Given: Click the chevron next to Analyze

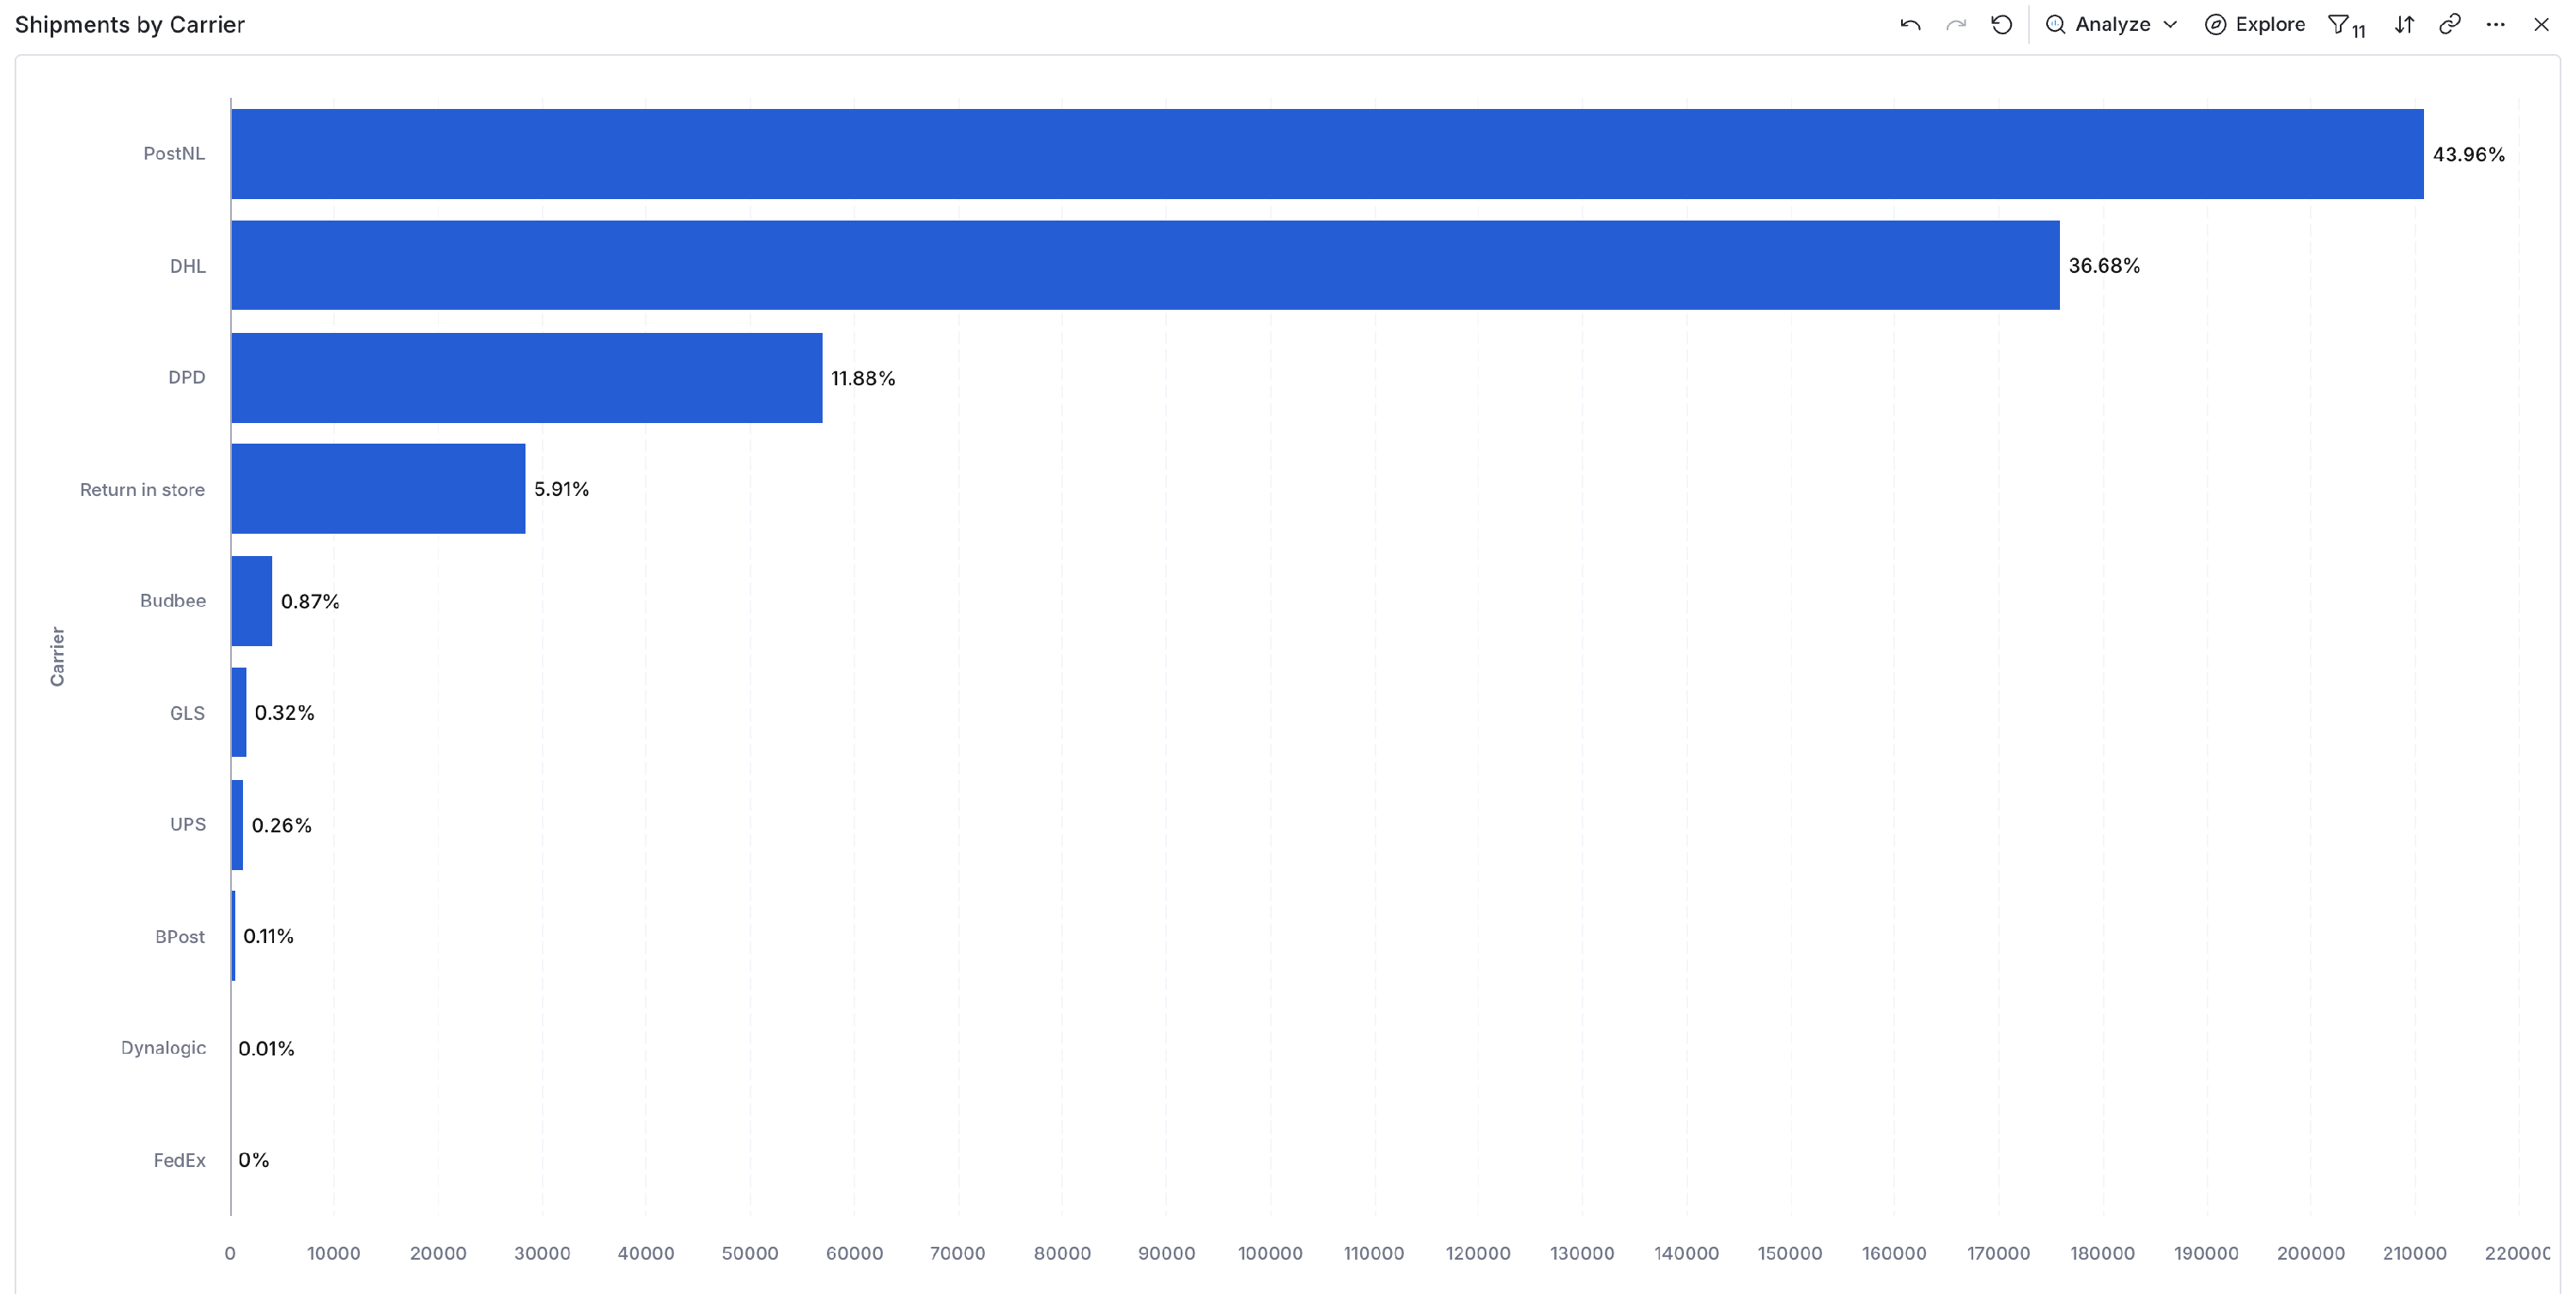Looking at the screenshot, I should pos(2170,25).
